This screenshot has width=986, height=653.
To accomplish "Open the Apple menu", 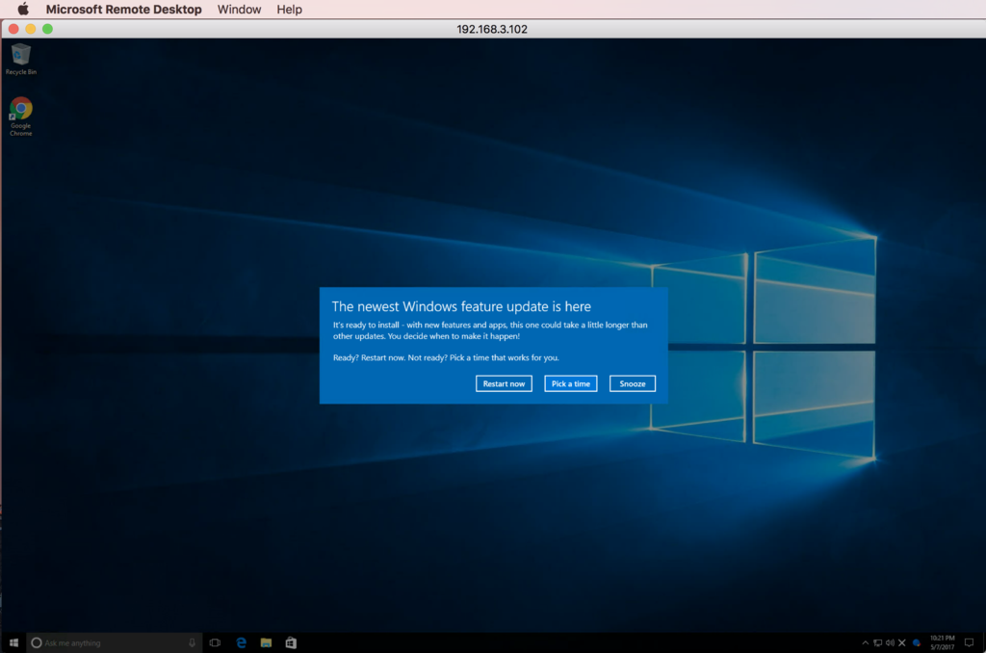I will [x=23, y=9].
